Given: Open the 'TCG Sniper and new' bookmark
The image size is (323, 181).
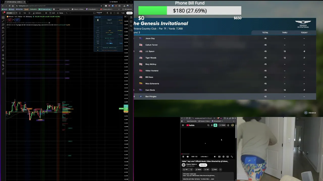Looking at the screenshot, I should click(x=45, y=9).
